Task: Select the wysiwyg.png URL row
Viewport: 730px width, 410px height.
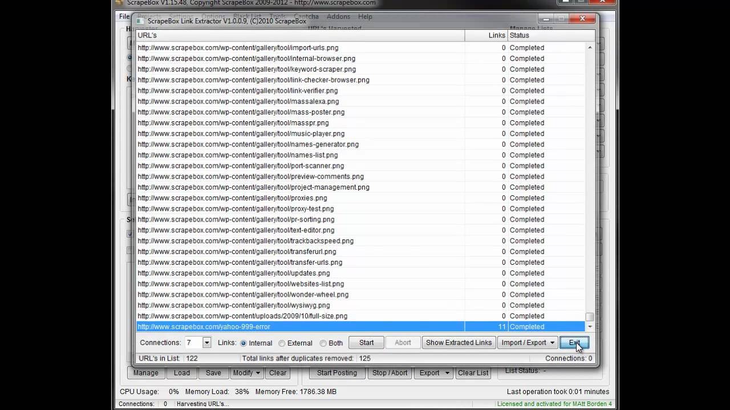Action: click(360, 305)
